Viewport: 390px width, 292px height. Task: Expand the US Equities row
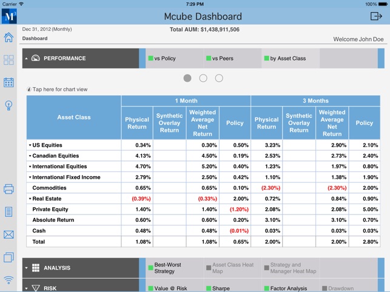[x=30, y=145]
